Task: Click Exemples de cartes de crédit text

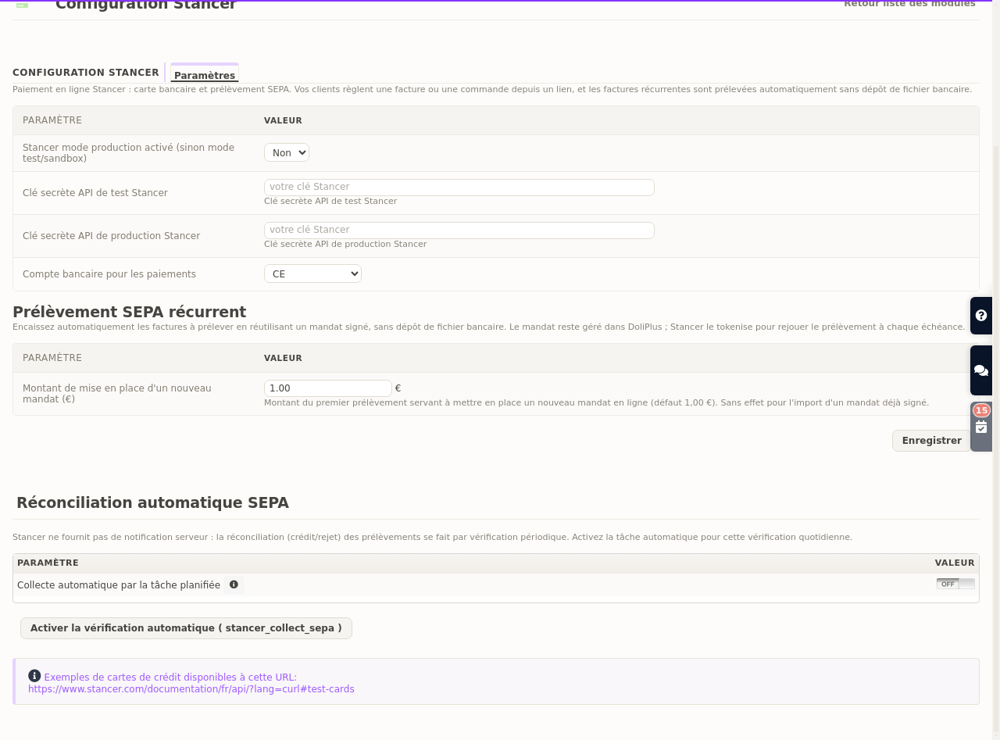Action: click(x=170, y=677)
